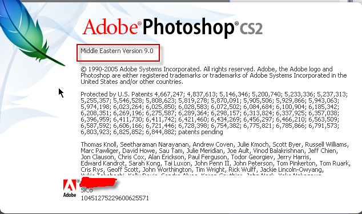Click the Protected by U.S. Patents line
The image size is (362, 214).
coord(214,94)
